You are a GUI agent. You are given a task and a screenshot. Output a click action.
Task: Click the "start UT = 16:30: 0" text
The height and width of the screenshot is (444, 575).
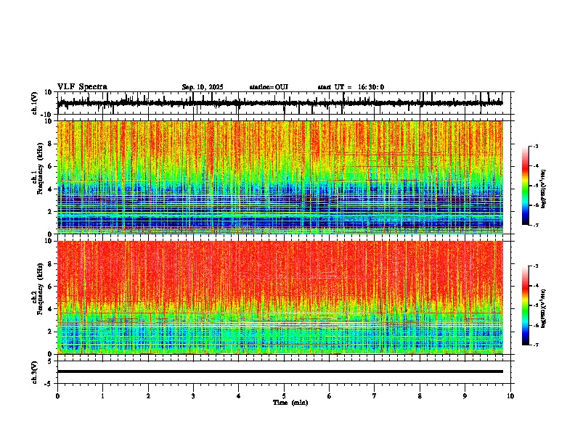click(x=351, y=87)
